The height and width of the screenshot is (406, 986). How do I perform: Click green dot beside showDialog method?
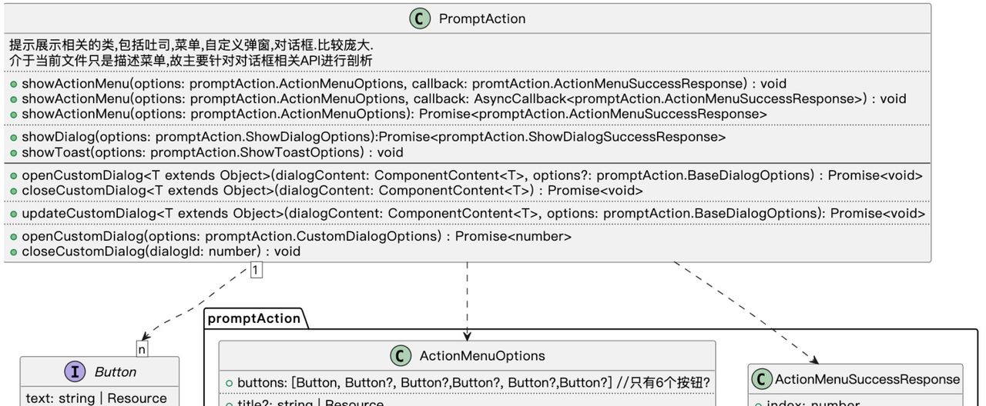(x=14, y=137)
